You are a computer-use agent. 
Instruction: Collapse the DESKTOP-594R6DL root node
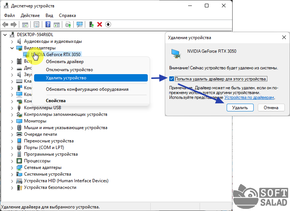(5, 35)
